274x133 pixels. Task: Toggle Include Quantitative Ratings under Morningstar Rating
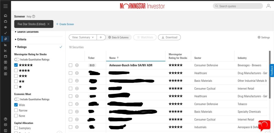[17, 60]
